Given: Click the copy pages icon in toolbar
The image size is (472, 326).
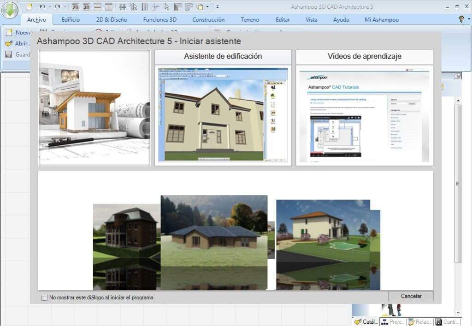Looking at the screenshot, I should coord(200,7).
